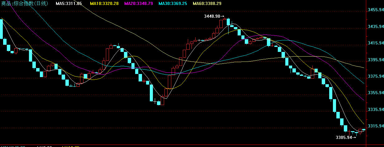Click the 3395.94 price axis label
This screenshot has width=384, height=147.
(x=376, y=60)
